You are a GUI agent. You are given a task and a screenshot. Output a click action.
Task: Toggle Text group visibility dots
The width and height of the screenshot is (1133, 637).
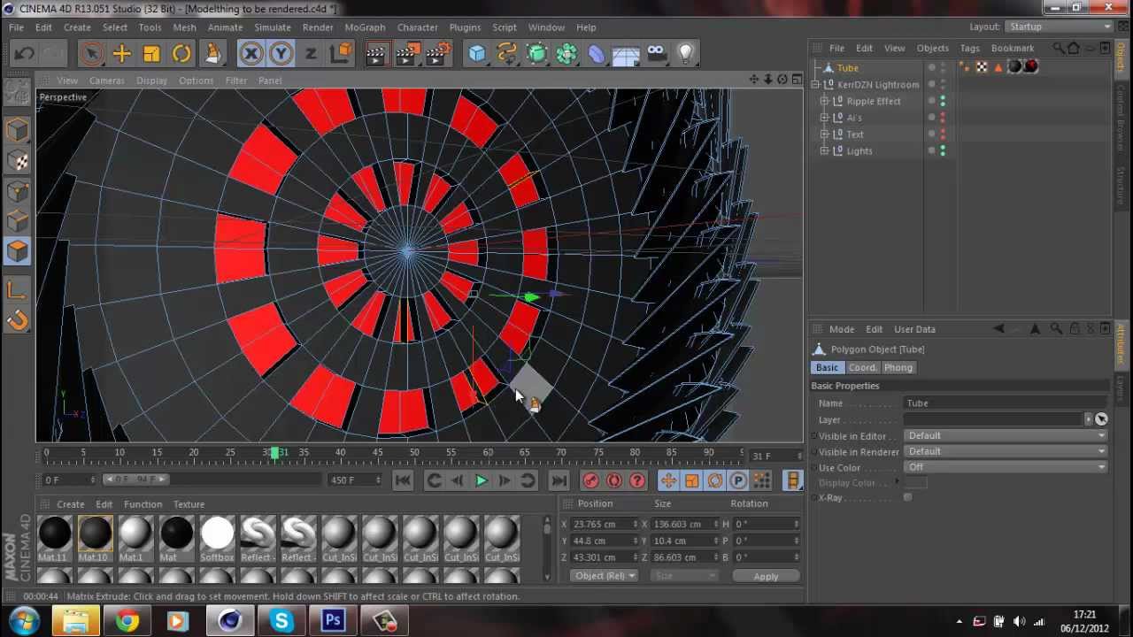[943, 134]
